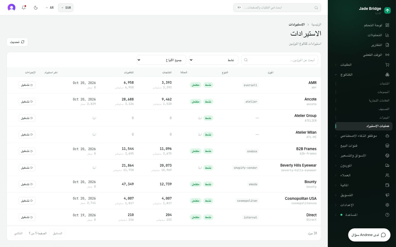The image size is (396, 247).
Task: Click the orders and pages search field
Action: [277, 8]
